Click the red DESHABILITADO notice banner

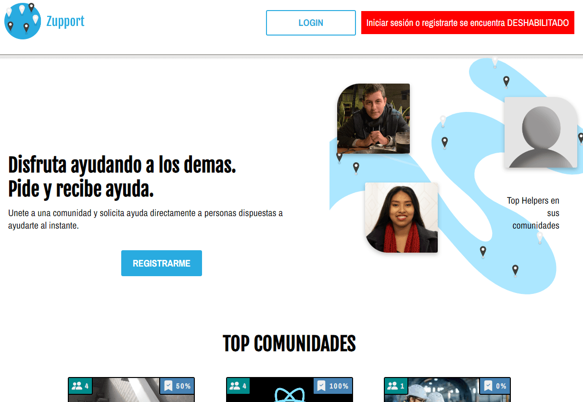click(x=467, y=23)
